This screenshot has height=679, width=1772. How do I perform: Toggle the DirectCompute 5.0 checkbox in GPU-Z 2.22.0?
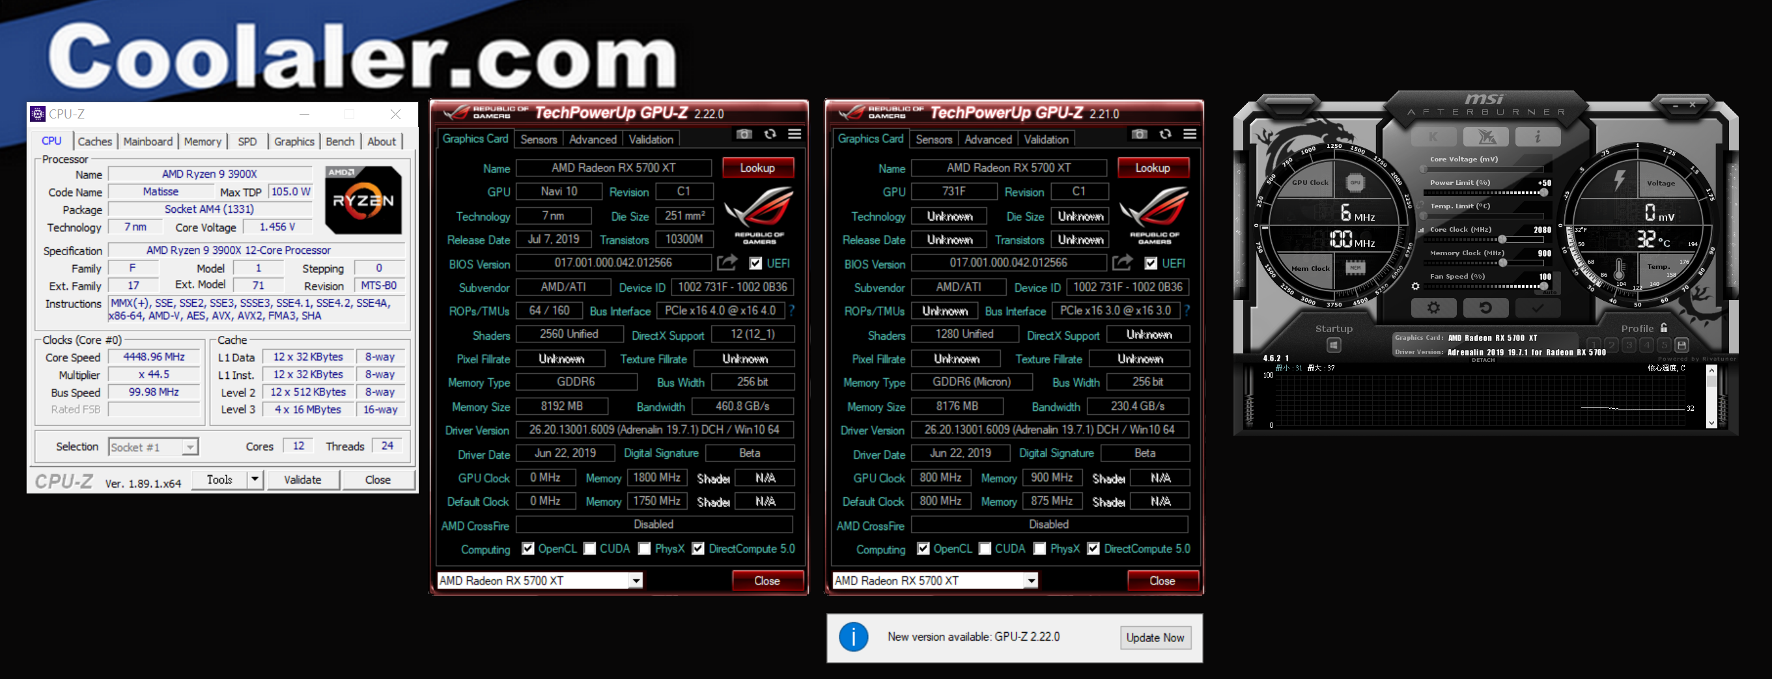tap(698, 549)
